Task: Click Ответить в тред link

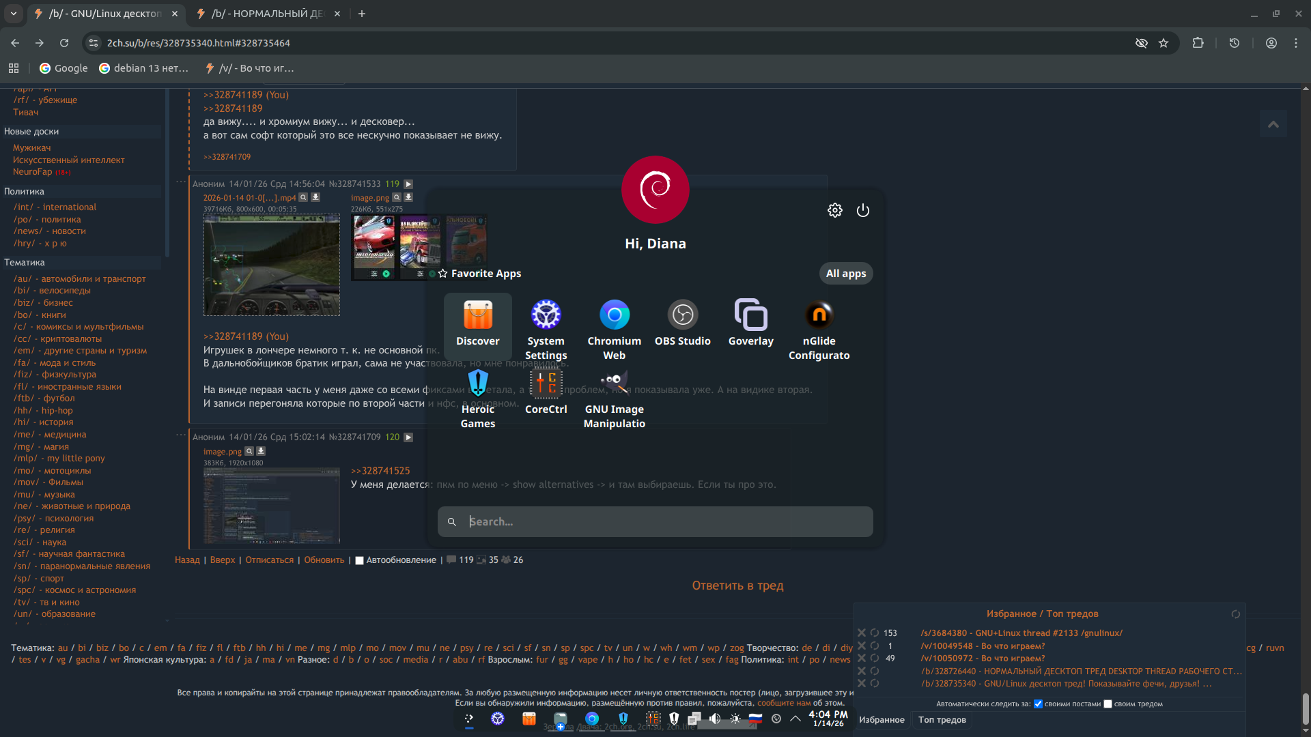Action: [737, 586]
